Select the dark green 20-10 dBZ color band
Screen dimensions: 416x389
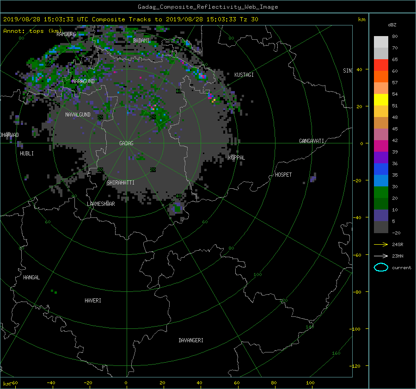pos(381,204)
